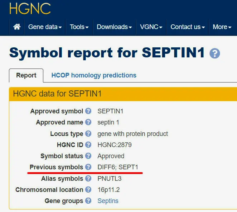The width and height of the screenshot is (237, 212).
Task: Expand the VGNC dropdown menu
Action: point(151,27)
